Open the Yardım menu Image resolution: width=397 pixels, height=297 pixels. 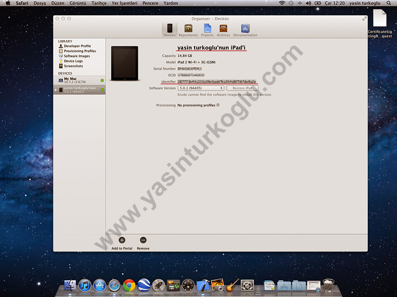click(x=171, y=3)
